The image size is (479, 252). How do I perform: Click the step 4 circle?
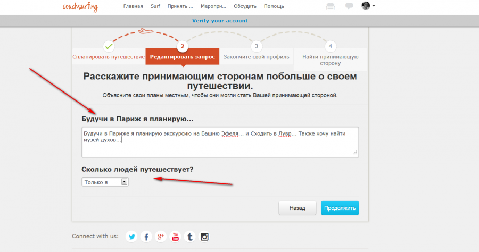pos(330,46)
